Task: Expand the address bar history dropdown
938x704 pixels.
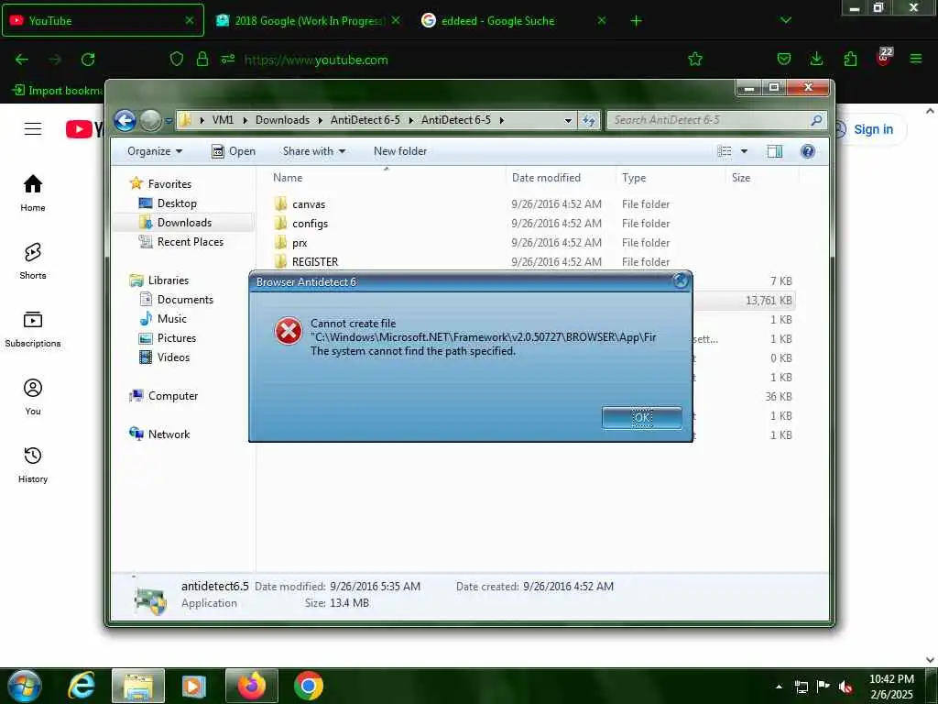Action: click(568, 120)
